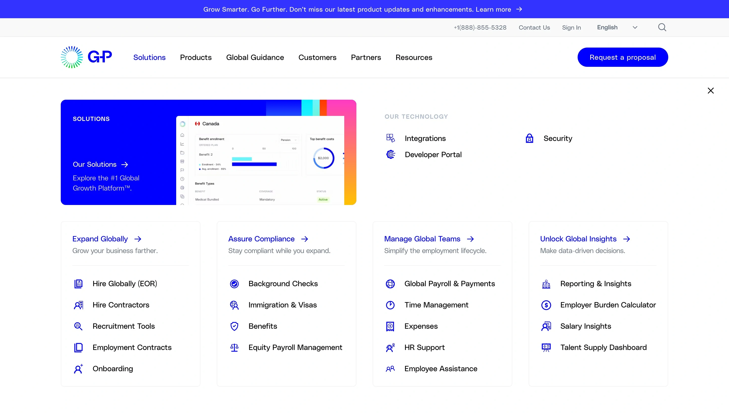Expand the Products navigation menu
The image size is (729, 415).
point(196,57)
